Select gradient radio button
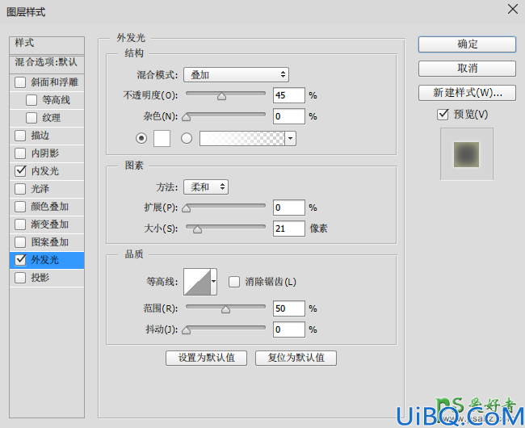The image size is (525, 428). tap(187, 138)
